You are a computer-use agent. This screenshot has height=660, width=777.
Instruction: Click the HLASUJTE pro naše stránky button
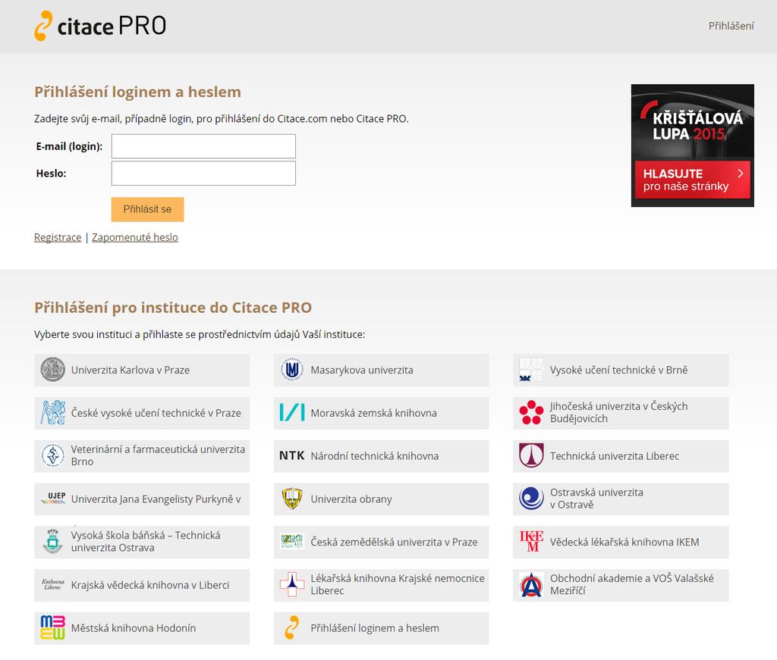click(x=692, y=180)
